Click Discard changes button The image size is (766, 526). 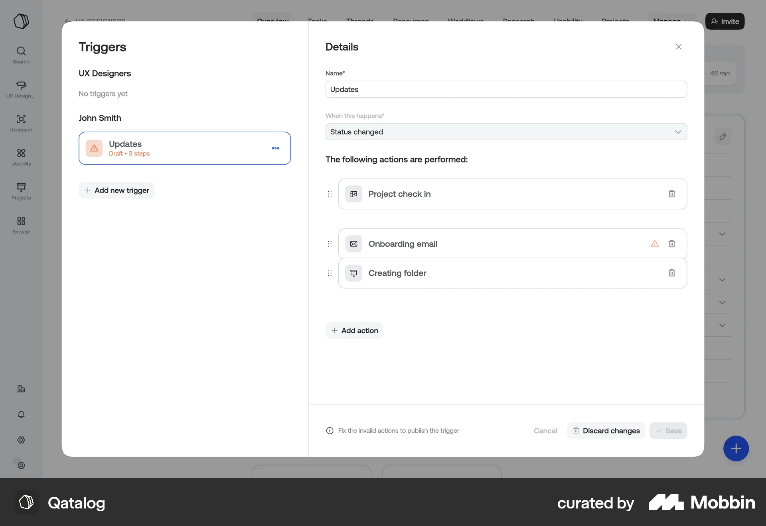606,431
